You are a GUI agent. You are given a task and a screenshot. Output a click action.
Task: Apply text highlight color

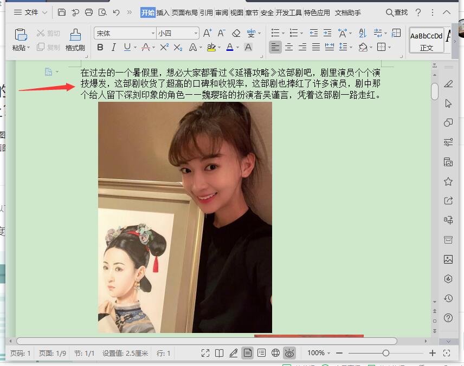coord(211,47)
